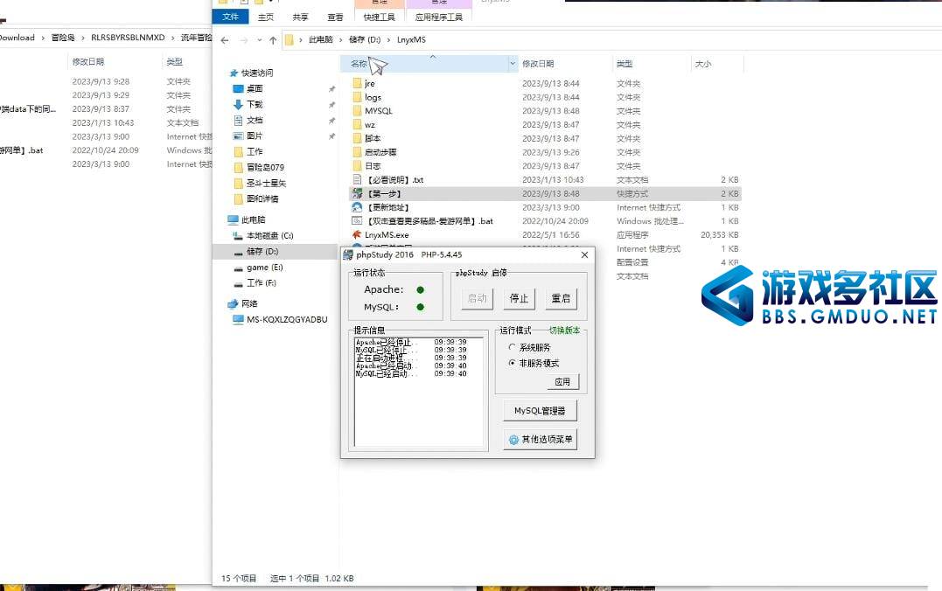The image size is (942, 591).
Task: Click the 此电脑 computer icon in sidebar
Action: click(234, 219)
